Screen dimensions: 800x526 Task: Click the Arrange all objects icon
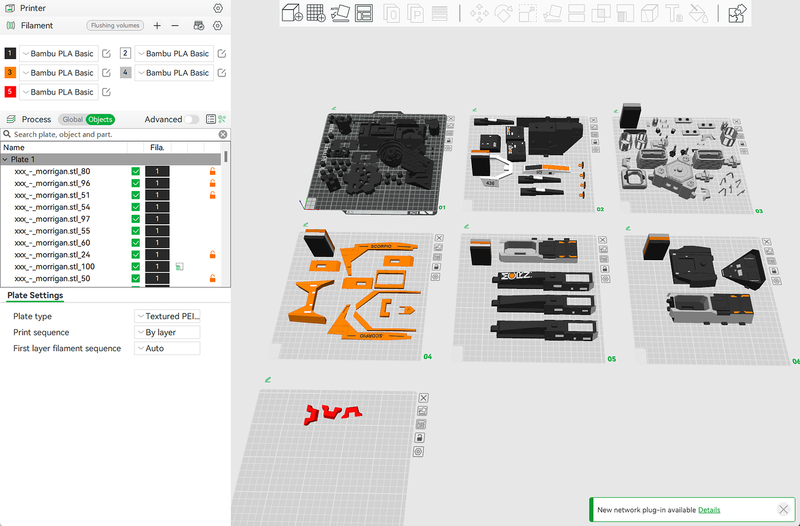364,13
